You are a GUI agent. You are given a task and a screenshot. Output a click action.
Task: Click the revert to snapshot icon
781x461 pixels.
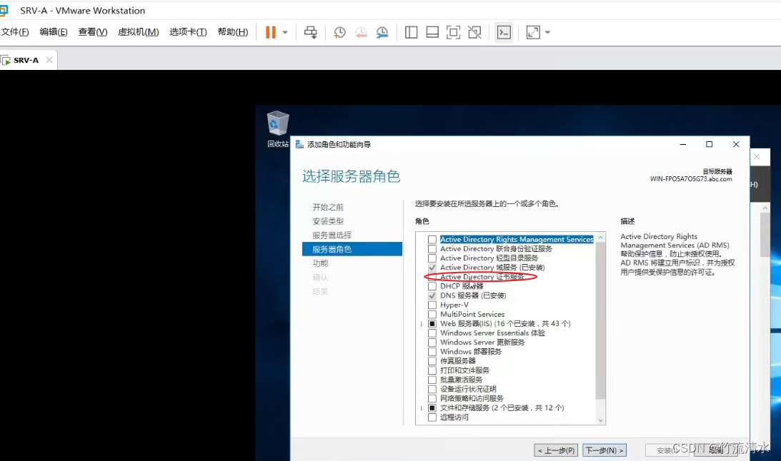coord(361,32)
